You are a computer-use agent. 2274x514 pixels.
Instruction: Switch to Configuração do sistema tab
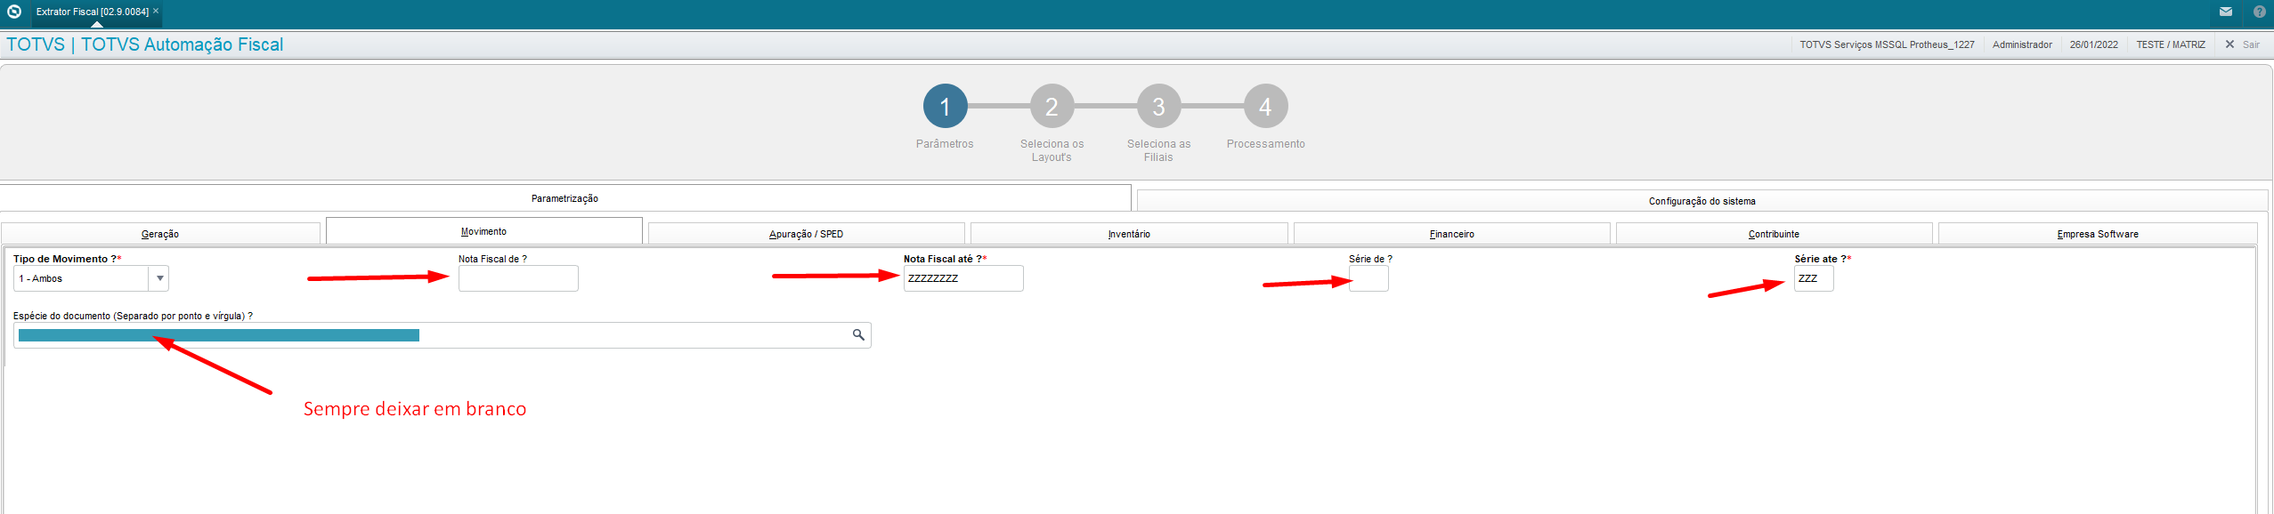point(1701,201)
